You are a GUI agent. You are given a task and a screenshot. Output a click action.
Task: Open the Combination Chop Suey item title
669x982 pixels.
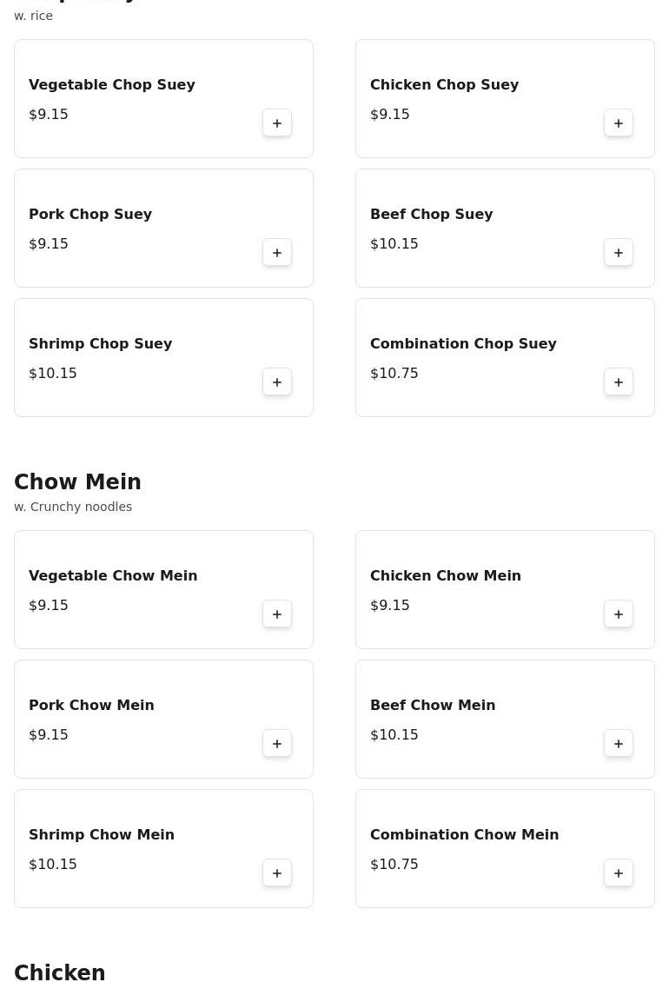pyautogui.click(x=463, y=343)
